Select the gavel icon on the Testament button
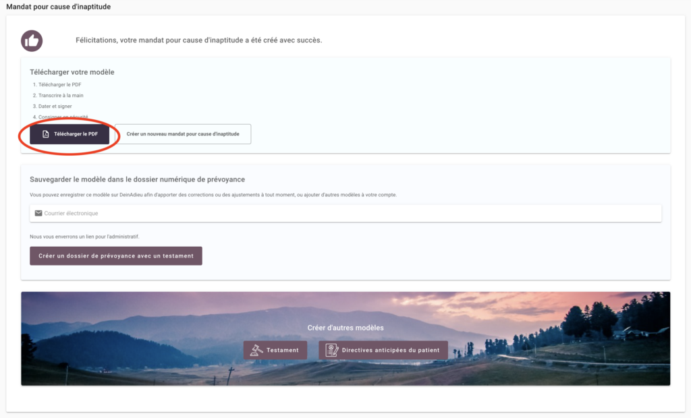Image resolution: width=691 pixels, height=418 pixels. [x=254, y=350]
